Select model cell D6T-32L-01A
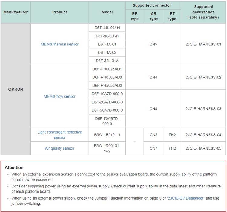Image resolution: width=227 pixels, height=212 pixels. (107, 61)
